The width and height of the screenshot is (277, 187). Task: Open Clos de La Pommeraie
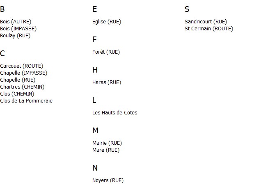click(x=26, y=101)
